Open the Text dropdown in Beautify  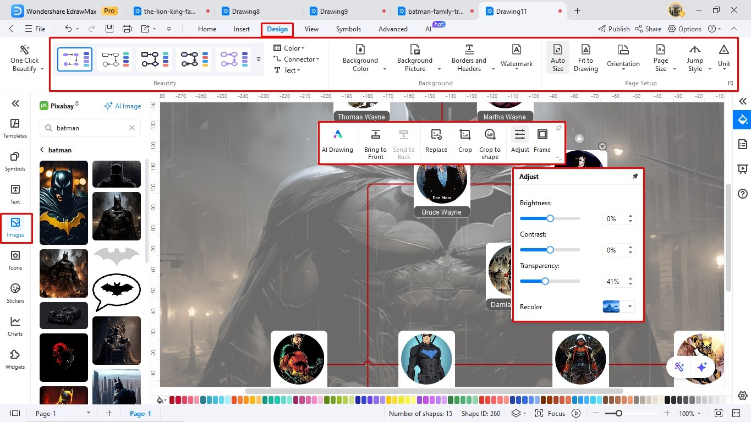point(287,70)
